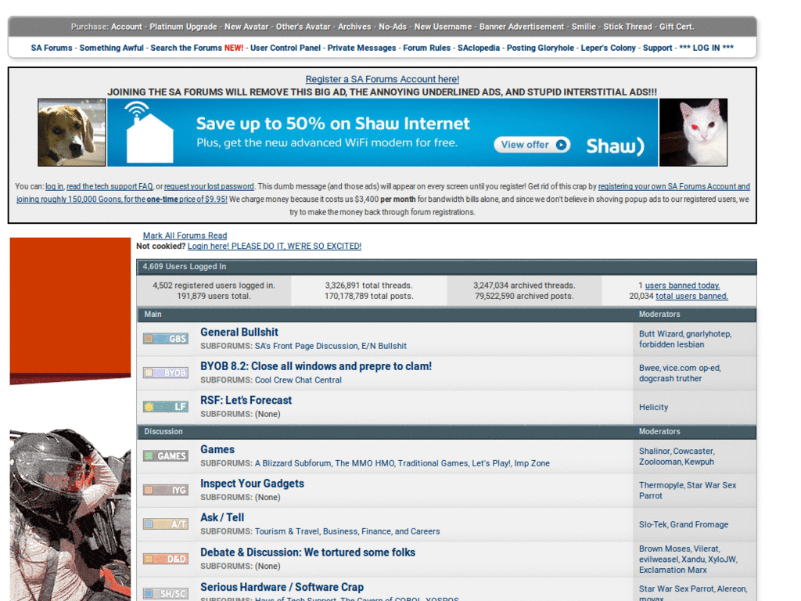
Task: Open Private Messages
Action: click(361, 48)
